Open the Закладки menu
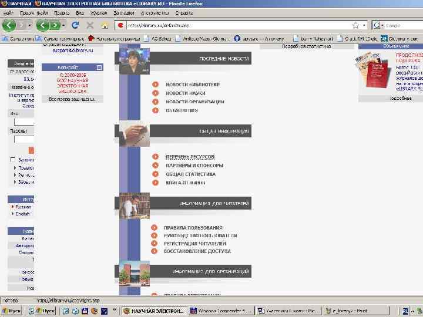 tap(124, 13)
